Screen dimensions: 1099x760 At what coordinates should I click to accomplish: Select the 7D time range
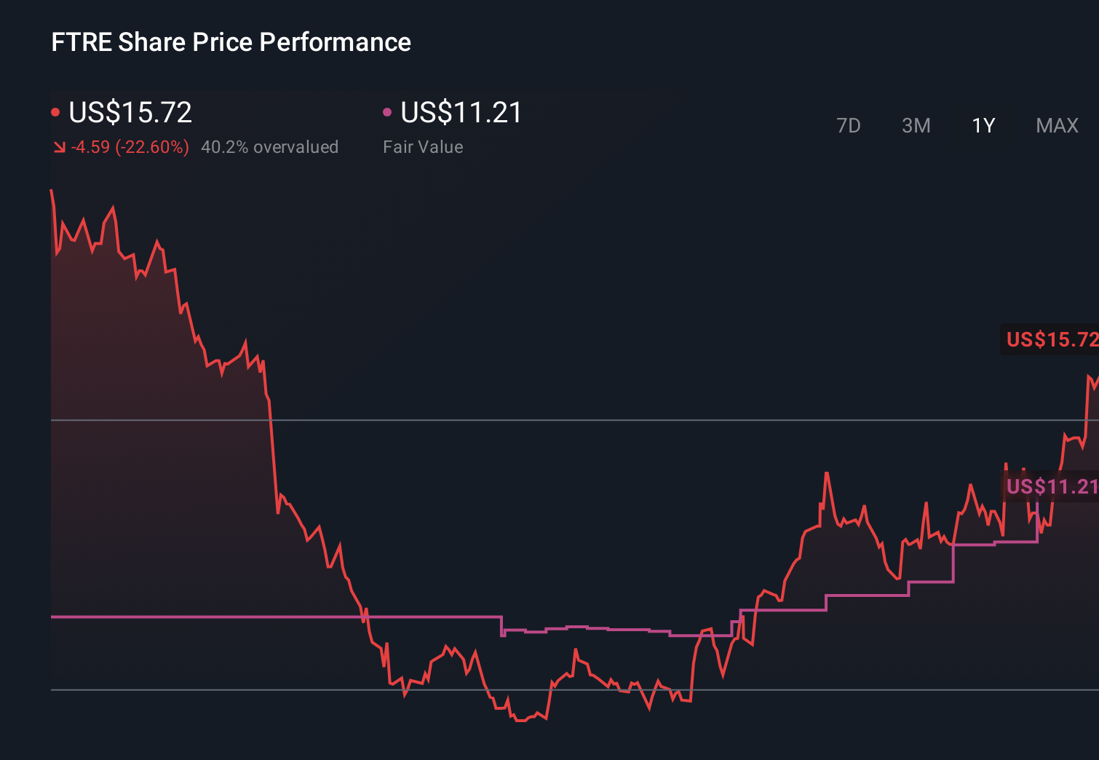(849, 125)
